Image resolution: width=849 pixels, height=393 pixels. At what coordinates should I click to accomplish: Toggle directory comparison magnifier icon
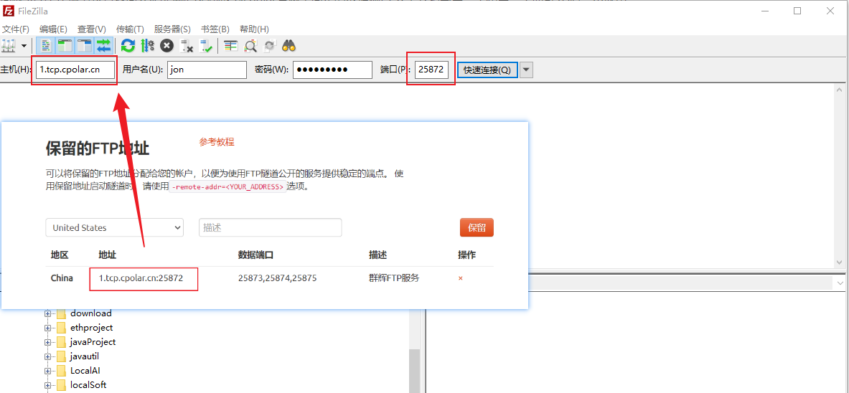(x=250, y=46)
